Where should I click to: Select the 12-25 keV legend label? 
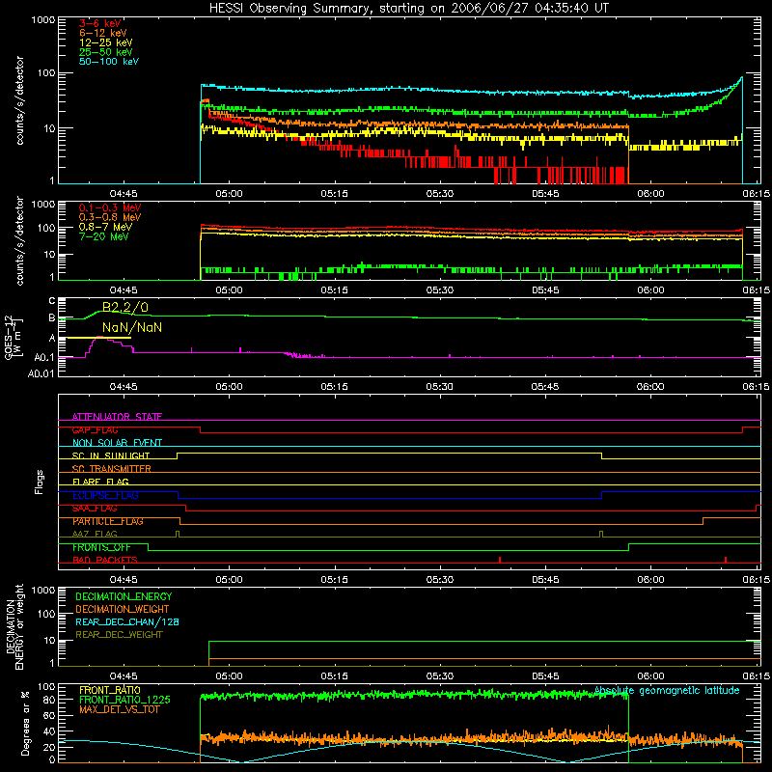point(106,42)
